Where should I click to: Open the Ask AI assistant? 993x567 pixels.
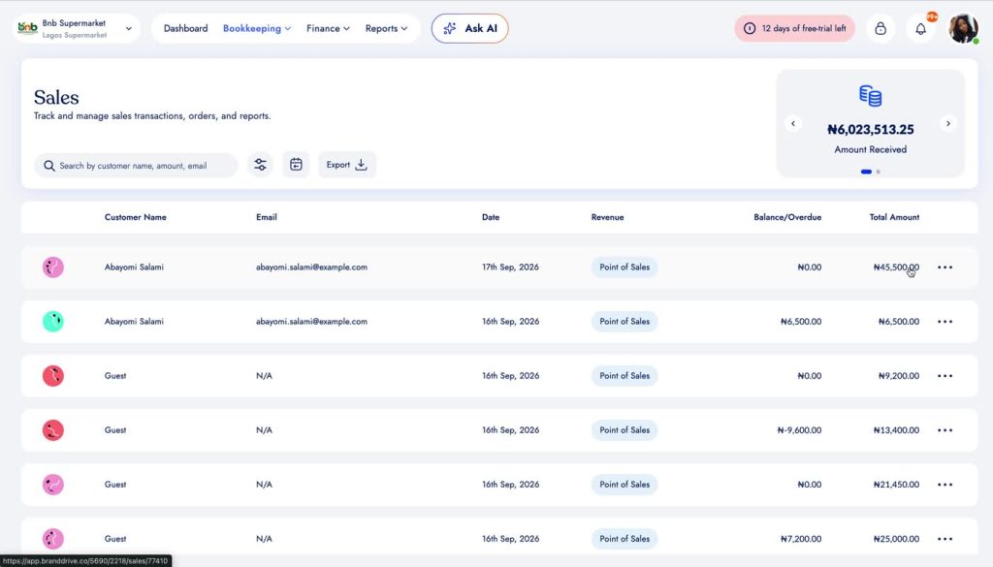click(x=470, y=28)
